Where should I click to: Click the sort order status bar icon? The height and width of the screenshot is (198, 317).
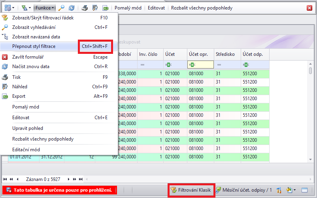tap(279, 190)
